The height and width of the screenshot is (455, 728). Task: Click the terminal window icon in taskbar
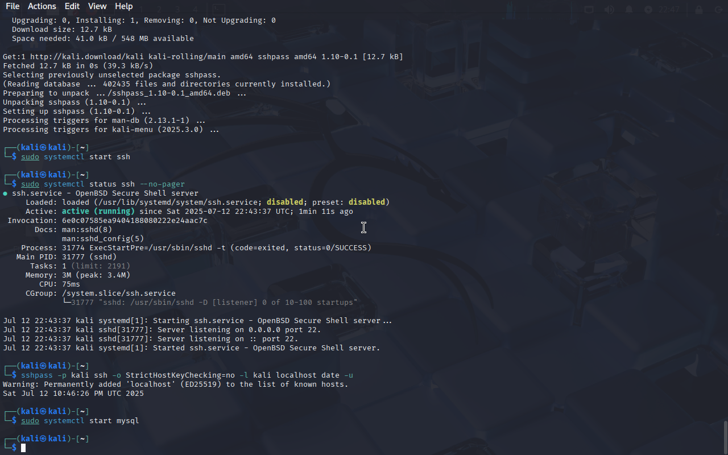[218, 9]
